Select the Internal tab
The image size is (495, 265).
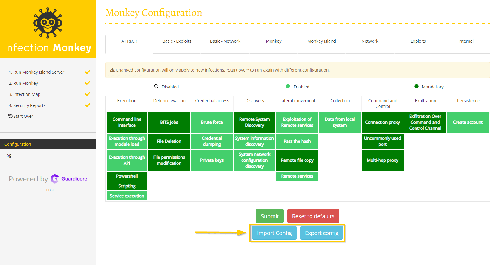click(466, 41)
